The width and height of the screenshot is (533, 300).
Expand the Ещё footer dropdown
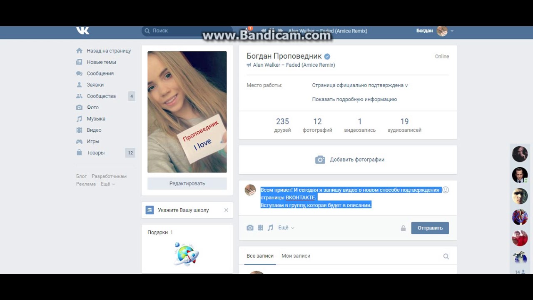[x=108, y=184]
